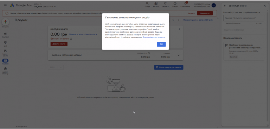
Task: Open Адміністратор in the sidebar
Action: 5,71
